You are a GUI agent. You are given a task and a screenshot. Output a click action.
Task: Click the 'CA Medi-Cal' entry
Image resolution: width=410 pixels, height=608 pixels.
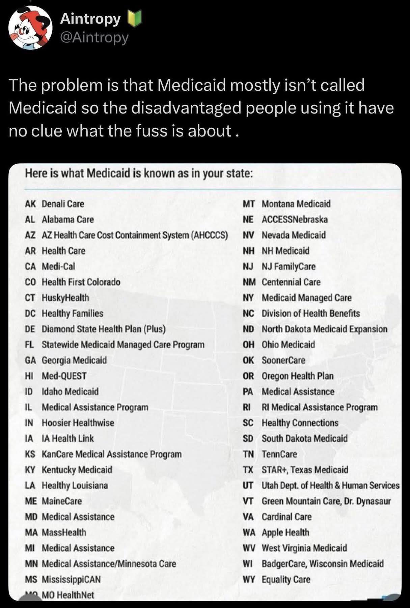pyautogui.click(x=50, y=267)
